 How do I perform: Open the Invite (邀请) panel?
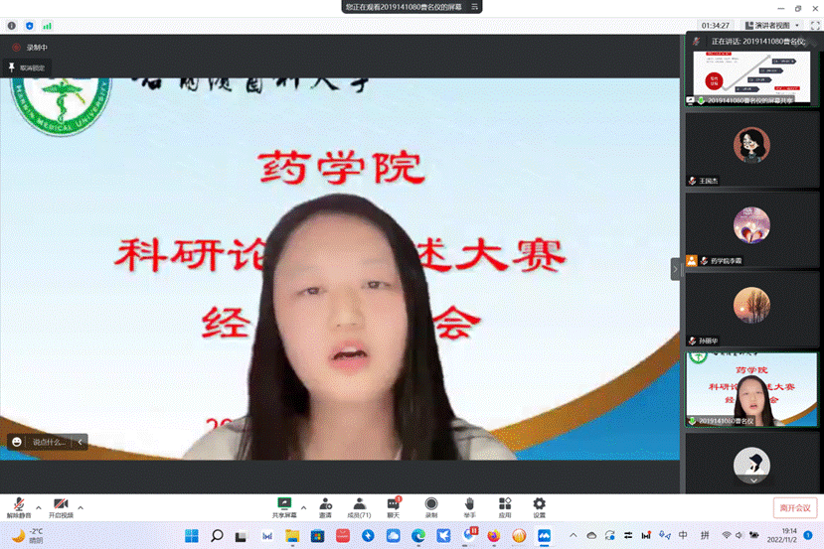point(325,504)
